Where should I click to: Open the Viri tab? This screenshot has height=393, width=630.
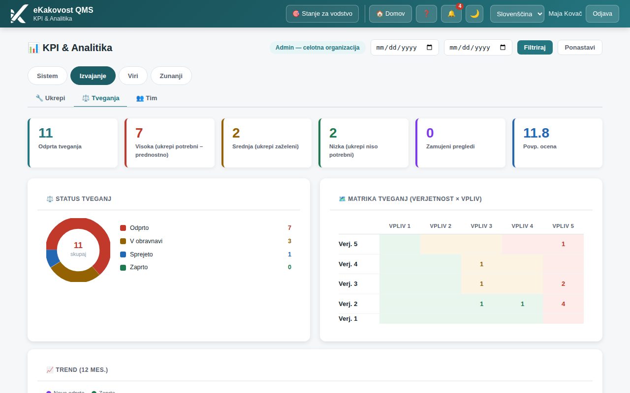133,76
